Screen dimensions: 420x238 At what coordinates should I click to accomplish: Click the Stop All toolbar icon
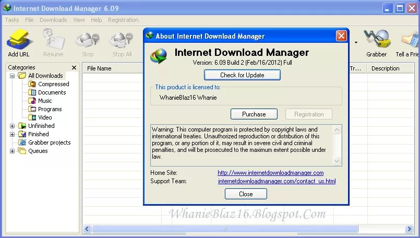pos(122,40)
